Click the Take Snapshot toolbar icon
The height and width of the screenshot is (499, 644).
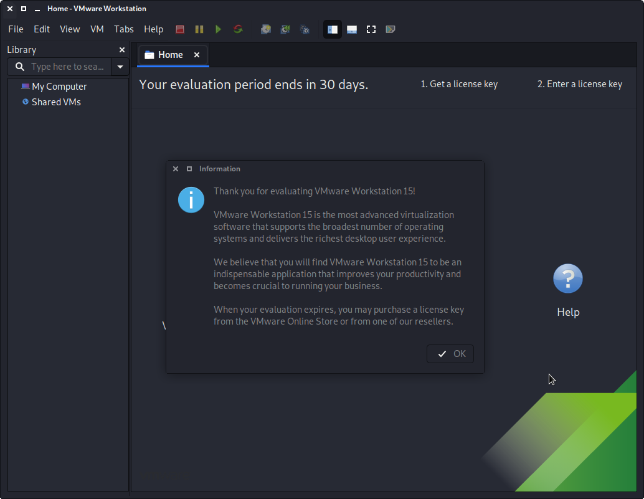266,29
